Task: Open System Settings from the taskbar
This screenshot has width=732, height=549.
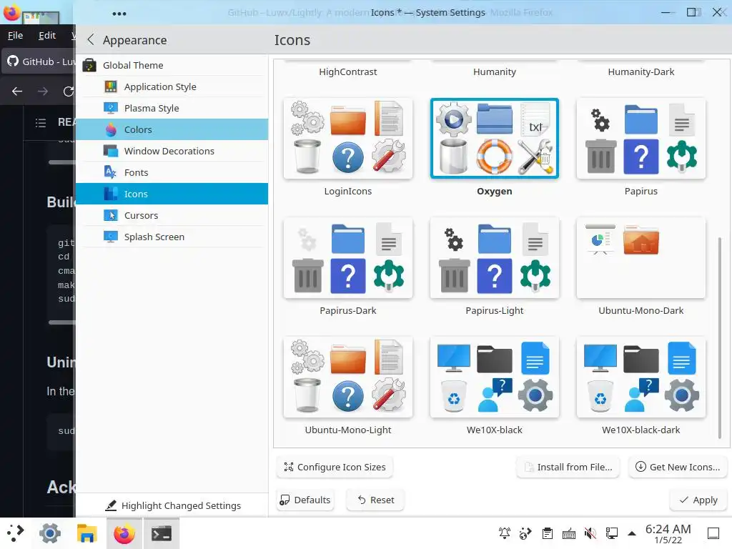Action: (x=50, y=533)
